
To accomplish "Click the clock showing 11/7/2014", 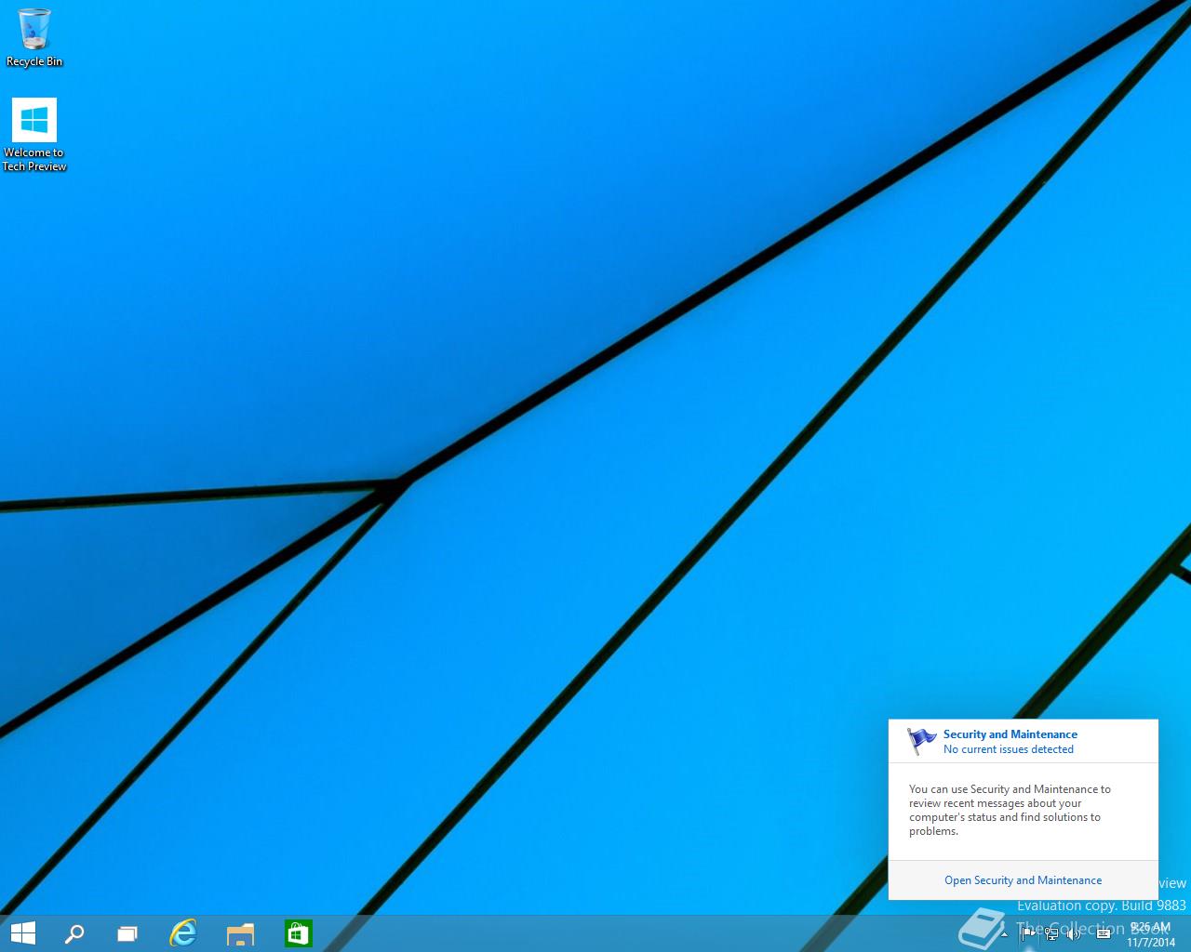I will 1151,934.
